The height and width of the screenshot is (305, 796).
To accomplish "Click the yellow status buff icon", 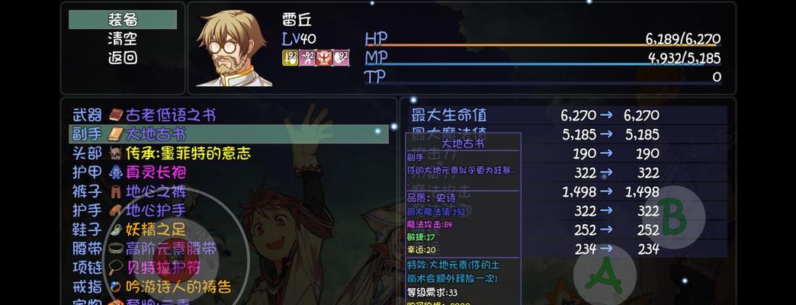I will click(290, 58).
